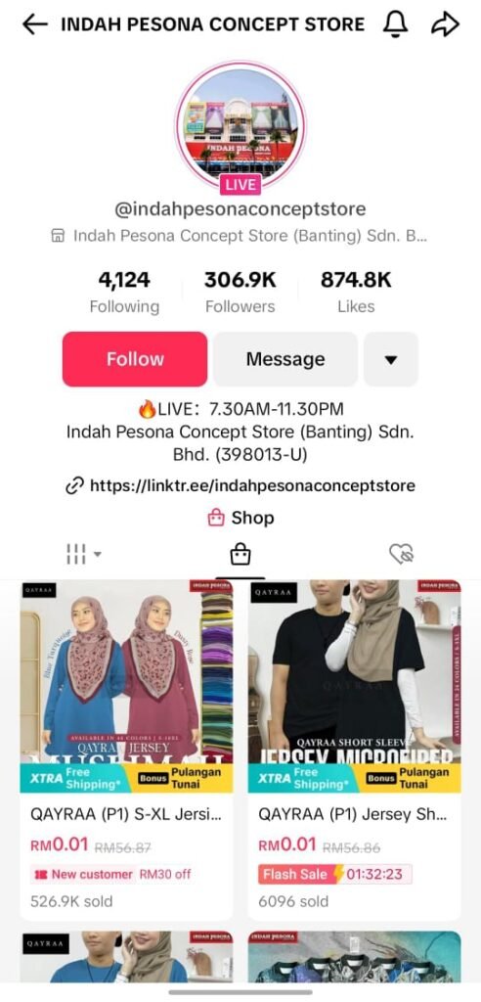Viewport: 481px width, 1002px height.
Task: Follow the Indah Pesona store
Action: (x=135, y=359)
